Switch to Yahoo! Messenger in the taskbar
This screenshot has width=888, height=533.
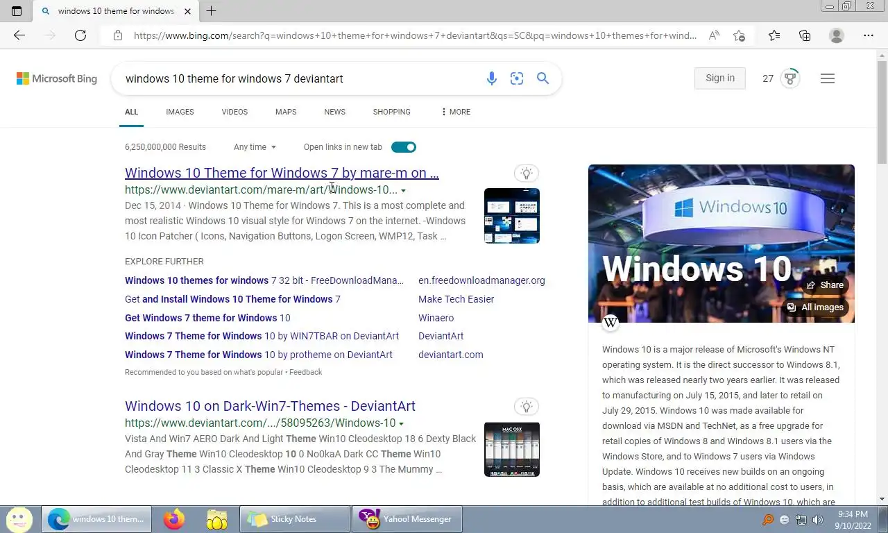(407, 519)
